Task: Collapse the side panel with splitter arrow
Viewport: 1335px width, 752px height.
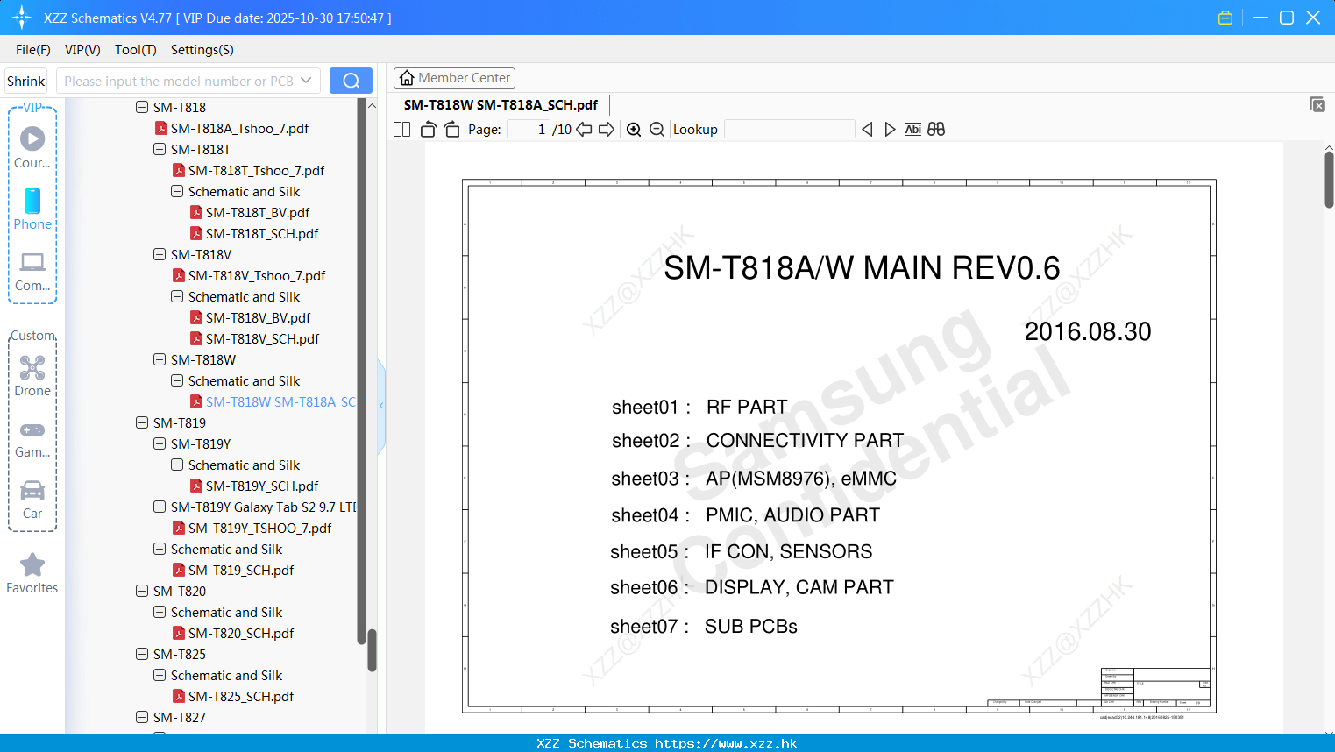Action: click(x=381, y=405)
